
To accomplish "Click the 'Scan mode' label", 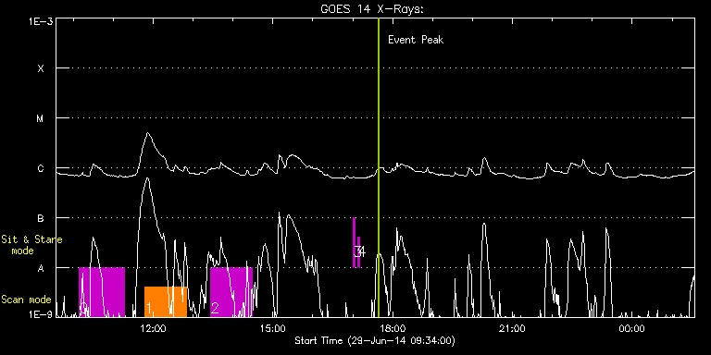I will coord(26,300).
